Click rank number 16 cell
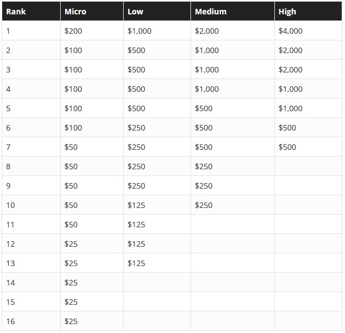The height and width of the screenshot is (333, 345). pos(31,321)
